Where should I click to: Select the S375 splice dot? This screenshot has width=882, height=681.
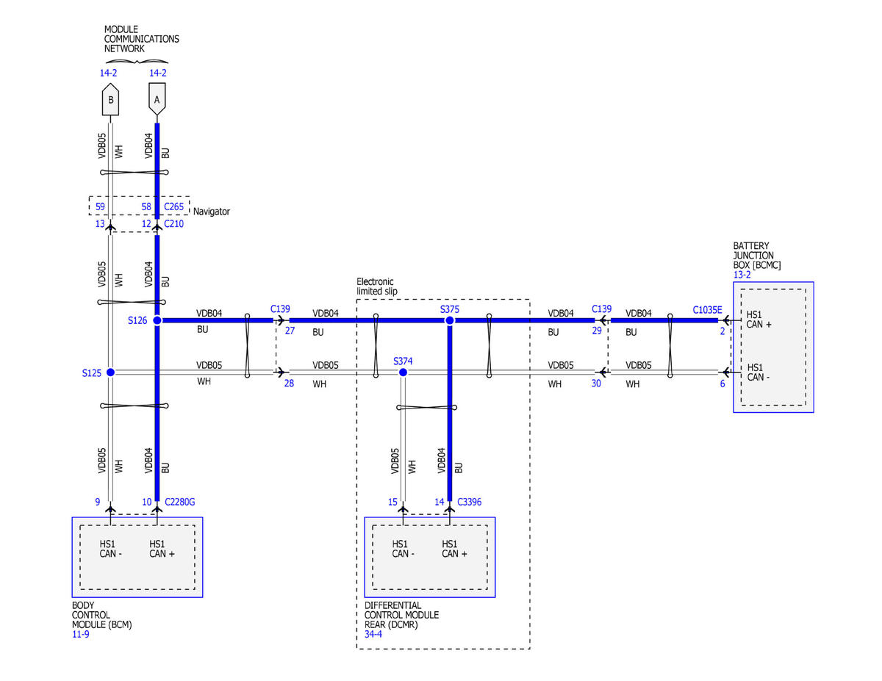(450, 320)
